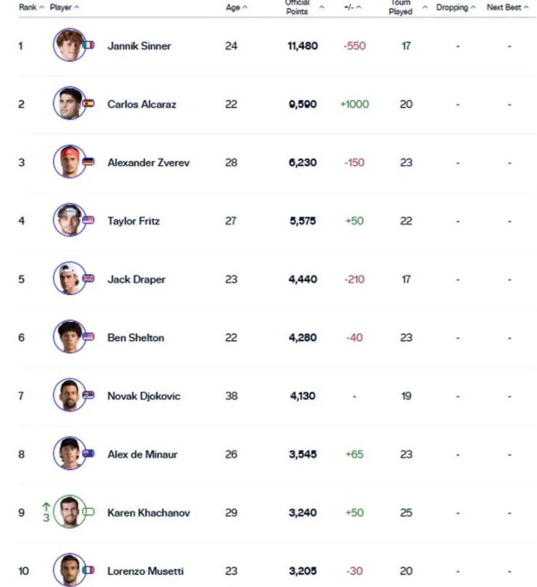The height and width of the screenshot is (587, 537).
Task: Click Novak Djokovic's profile photo
Action: coord(68,395)
